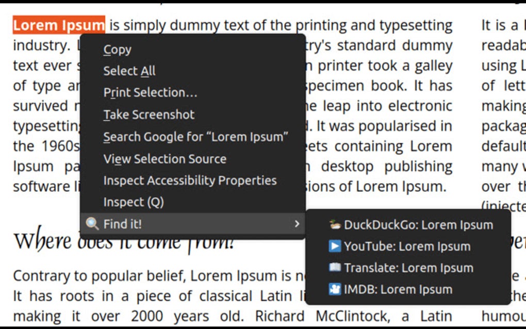The image size is (526, 329).
Task: Click the words "It was popularised in"
Action: [384, 126]
